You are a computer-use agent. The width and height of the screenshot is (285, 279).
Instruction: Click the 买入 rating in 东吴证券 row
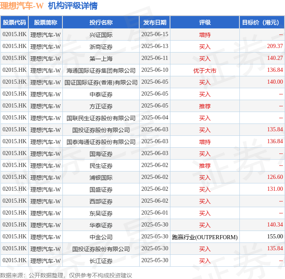[x=205, y=213]
